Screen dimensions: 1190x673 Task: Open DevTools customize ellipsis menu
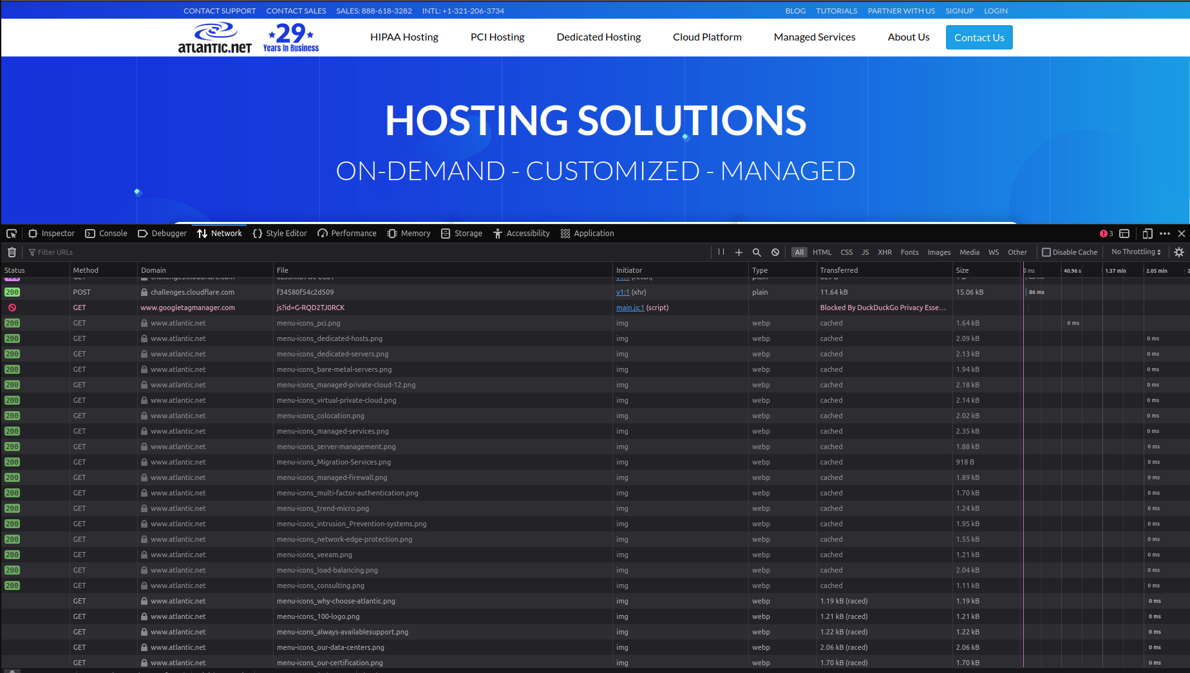(1165, 234)
